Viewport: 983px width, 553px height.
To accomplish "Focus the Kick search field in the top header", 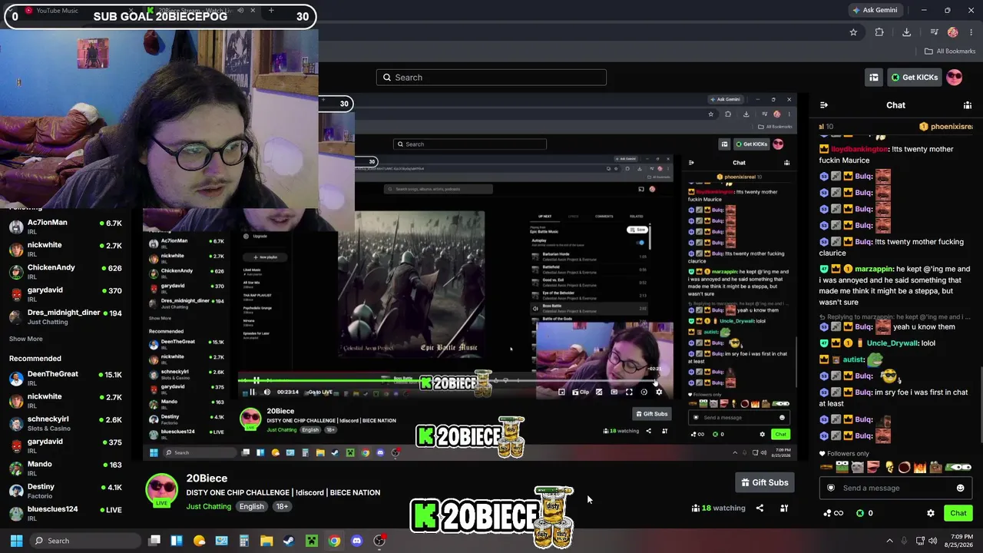I will [x=491, y=78].
